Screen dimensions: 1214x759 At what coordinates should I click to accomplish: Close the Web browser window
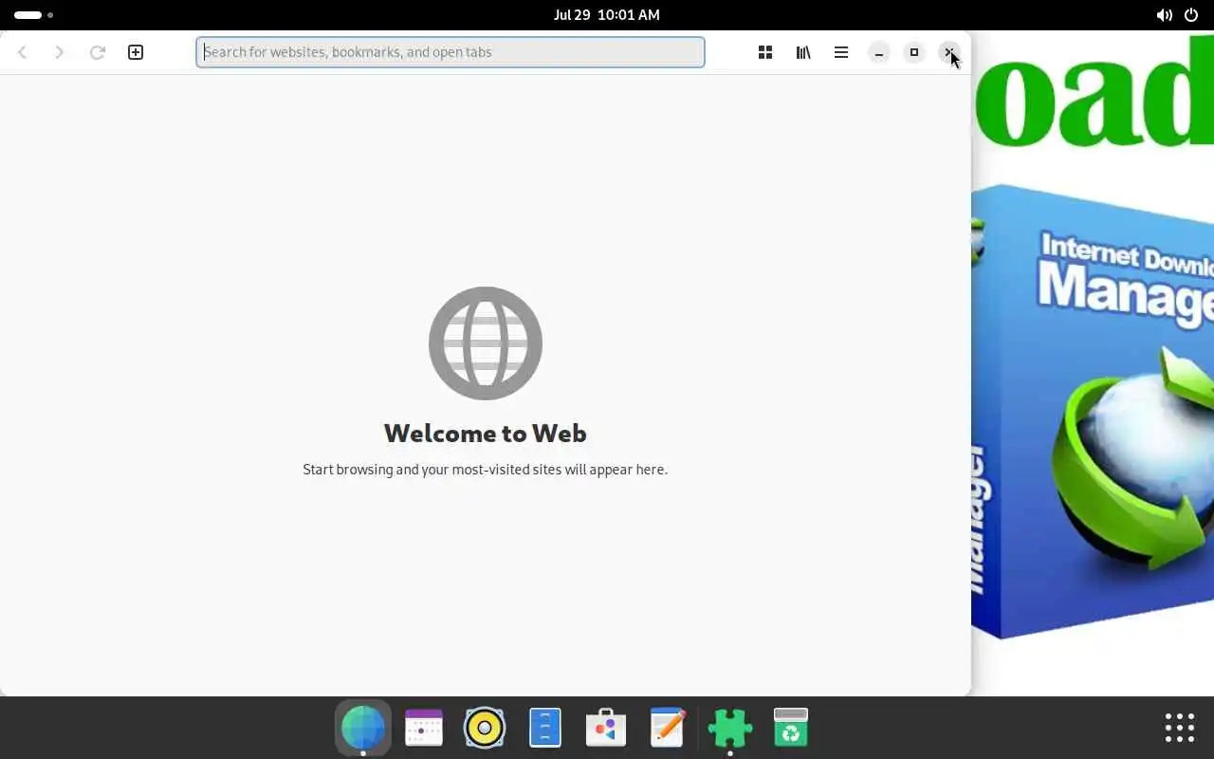[x=949, y=52]
